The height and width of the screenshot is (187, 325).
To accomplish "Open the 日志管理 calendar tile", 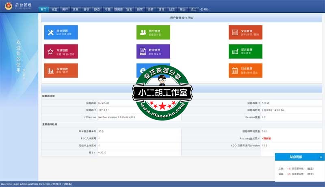I will pos(245,70).
